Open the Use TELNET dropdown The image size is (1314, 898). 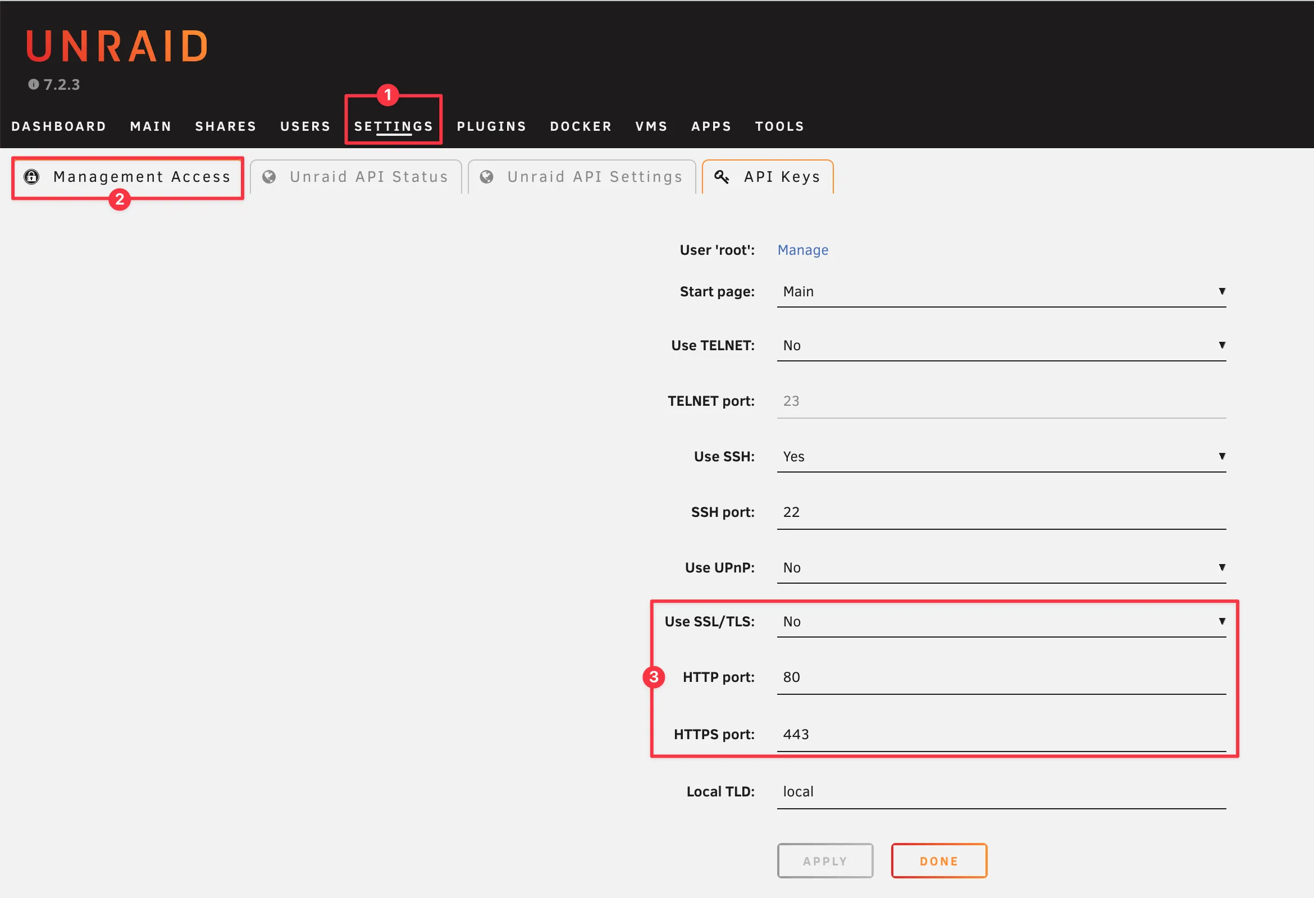(1001, 346)
